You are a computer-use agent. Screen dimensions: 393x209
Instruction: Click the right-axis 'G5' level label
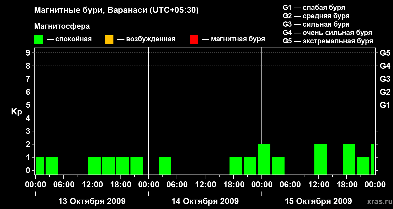click(x=385, y=53)
